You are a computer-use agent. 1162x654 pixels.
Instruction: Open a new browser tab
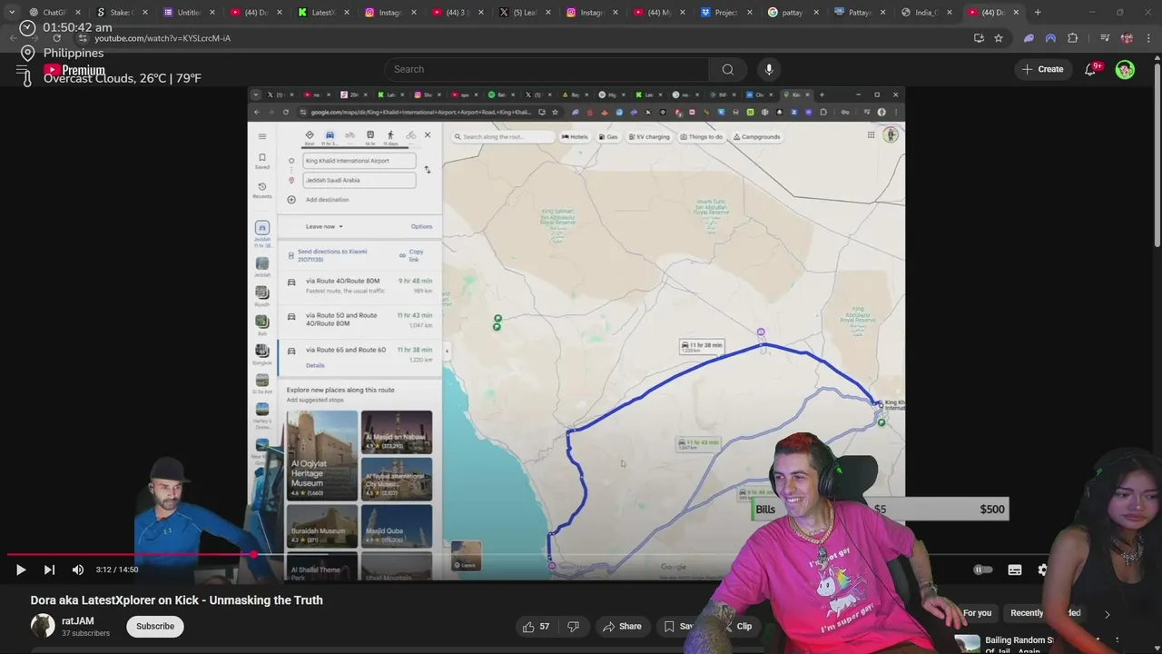[x=1038, y=13]
